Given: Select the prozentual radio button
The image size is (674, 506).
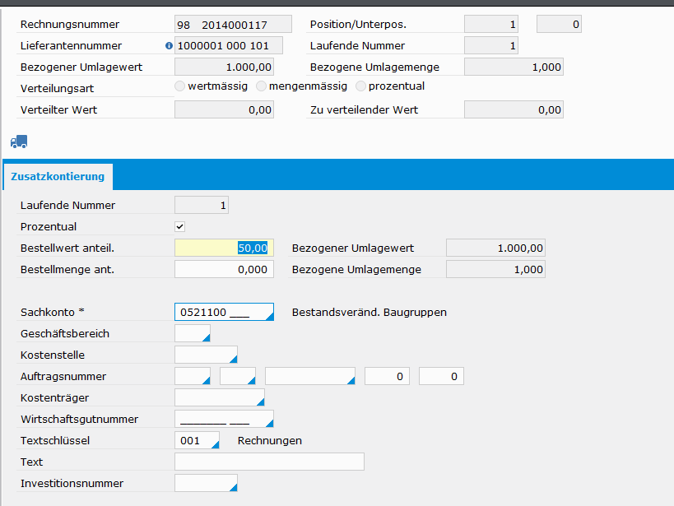Looking at the screenshot, I should click(x=360, y=86).
